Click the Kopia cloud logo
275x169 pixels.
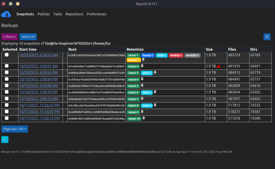6,14
